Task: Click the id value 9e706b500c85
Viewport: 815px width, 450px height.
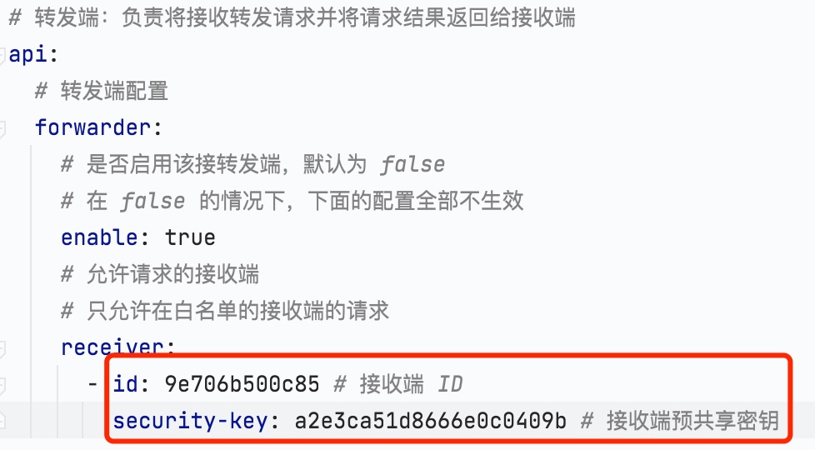Action: [x=242, y=384]
